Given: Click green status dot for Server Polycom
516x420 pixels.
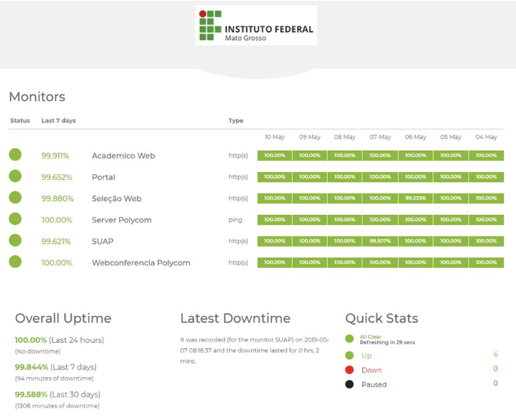Looking at the screenshot, I should coord(15,219).
